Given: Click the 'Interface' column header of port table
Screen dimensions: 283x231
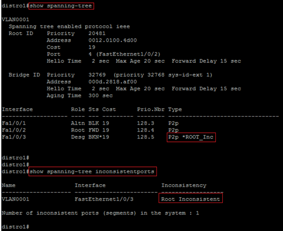Looking at the screenshot, I should 17,109.
